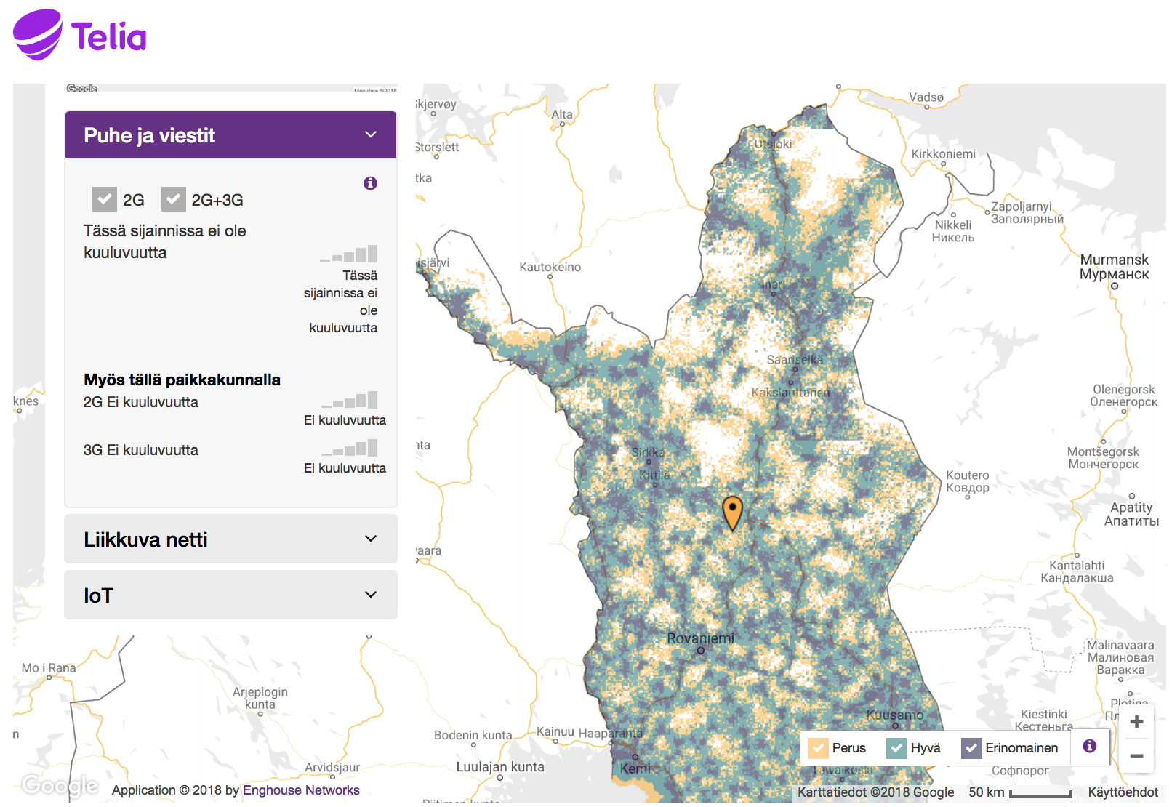Click the signal strength bars near the 2G checkboxes
The image size is (1172, 807).
tap(349, 254)
